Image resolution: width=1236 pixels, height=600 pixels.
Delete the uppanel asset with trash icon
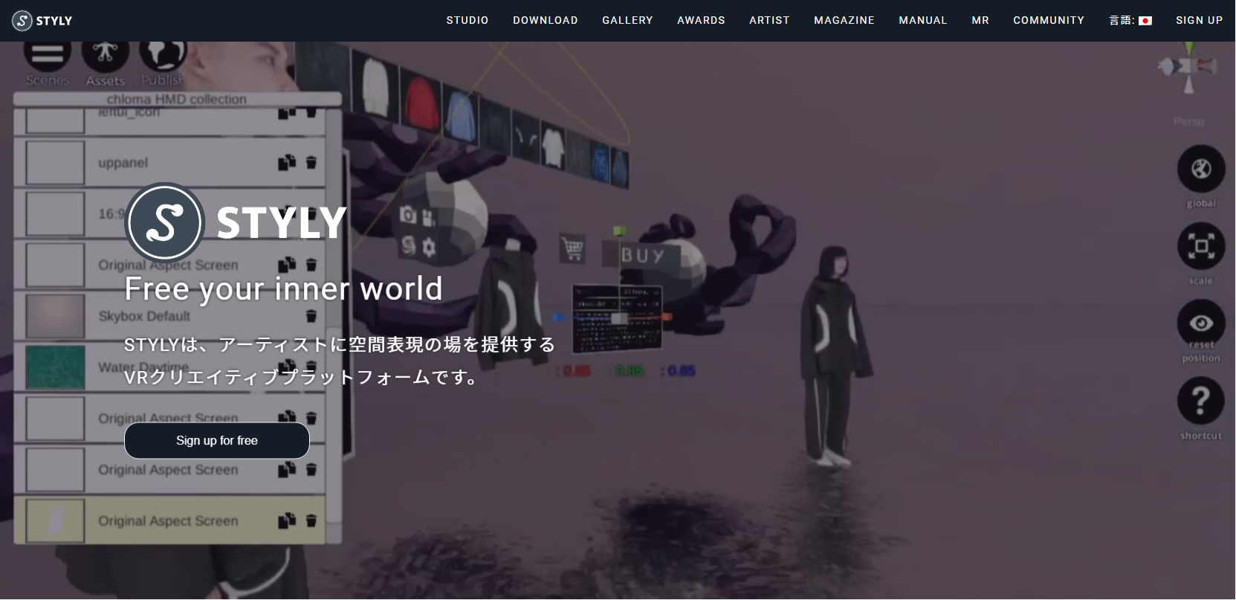(x=311, y=162)
